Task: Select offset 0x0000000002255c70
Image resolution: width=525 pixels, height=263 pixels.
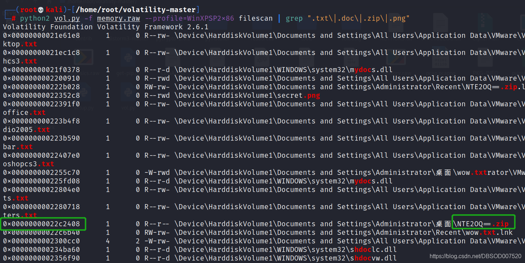Action: tap(41, 172)
